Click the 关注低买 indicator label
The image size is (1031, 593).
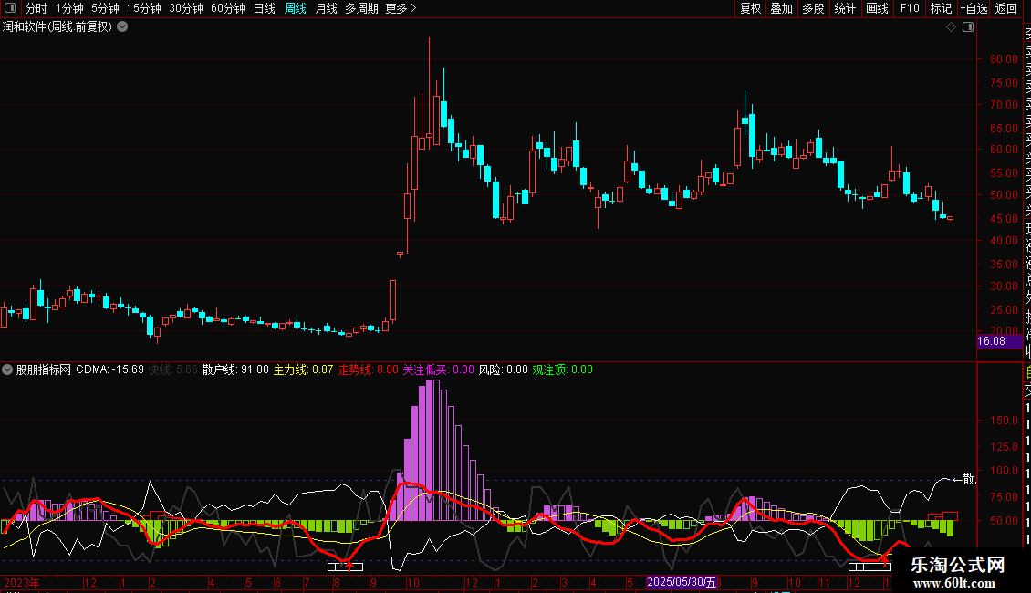click(x=438, y=369)
